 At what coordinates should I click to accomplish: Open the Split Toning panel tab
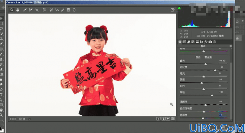pos(197,42)
